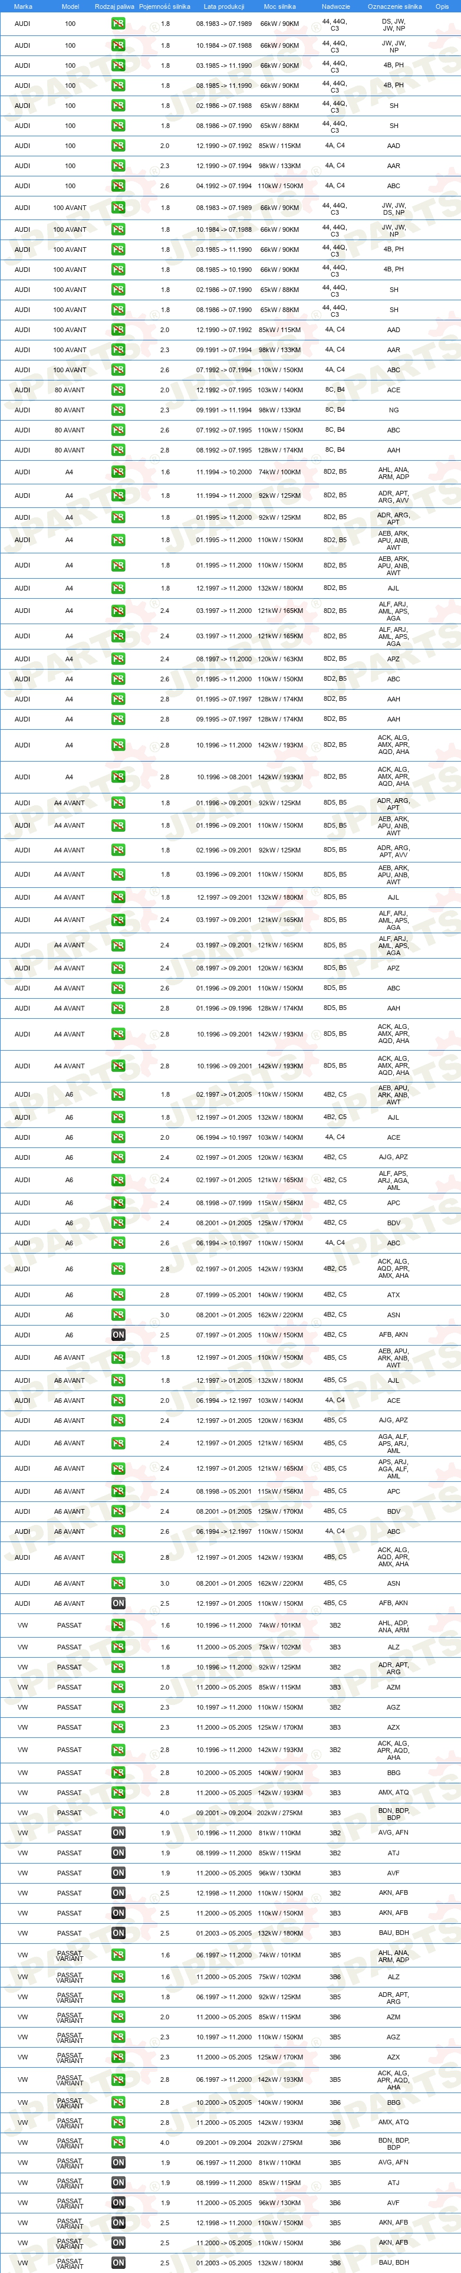Click petrol icon in A6 AVANT BDV row
461x2273 pixels.
pos(118,1511)
